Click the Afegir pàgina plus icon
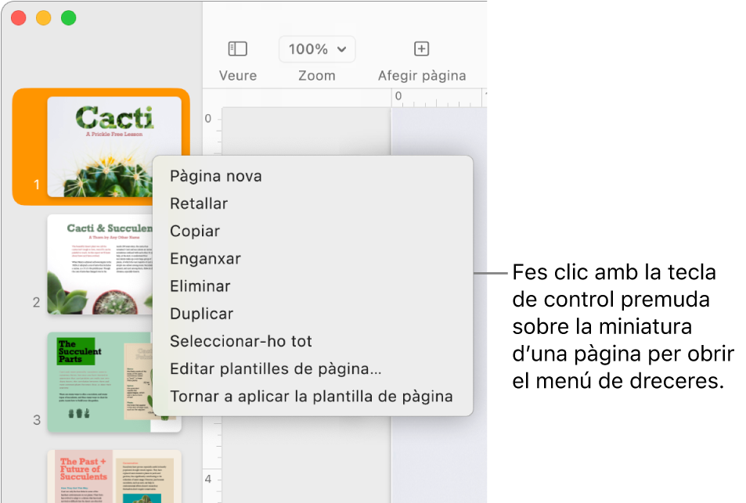The height and width of the screenshot is (503, 746). 421,49
